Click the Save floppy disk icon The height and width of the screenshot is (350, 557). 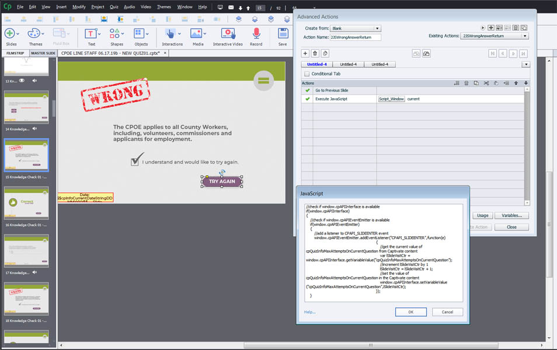pyautogui.click(x=283, y=34)
